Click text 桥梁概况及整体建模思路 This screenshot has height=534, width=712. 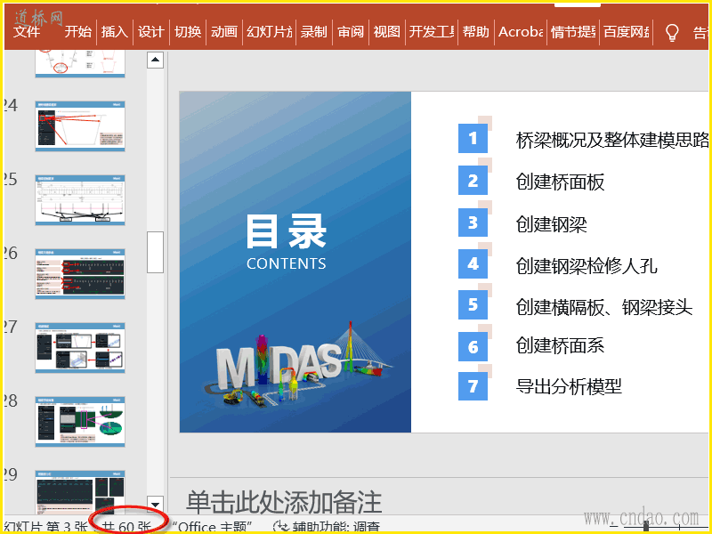[612, 140]
